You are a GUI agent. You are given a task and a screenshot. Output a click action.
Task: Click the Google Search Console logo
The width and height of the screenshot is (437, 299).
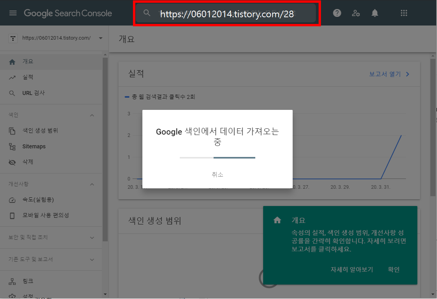point(68,13)
